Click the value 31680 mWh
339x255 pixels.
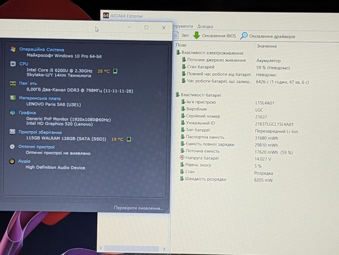[x=266, y=138]
